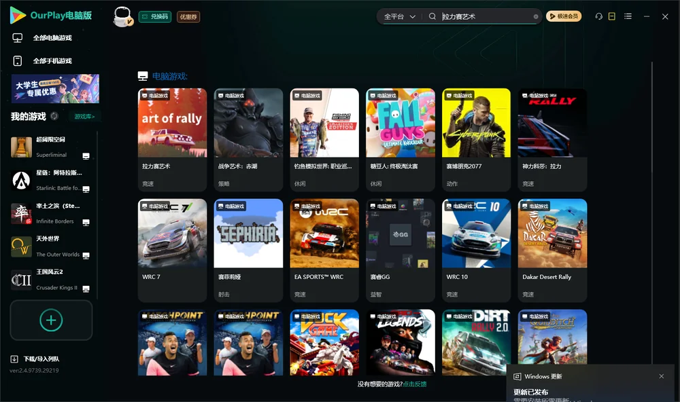Click the 更新已发布 notification text

click(531, 392)
